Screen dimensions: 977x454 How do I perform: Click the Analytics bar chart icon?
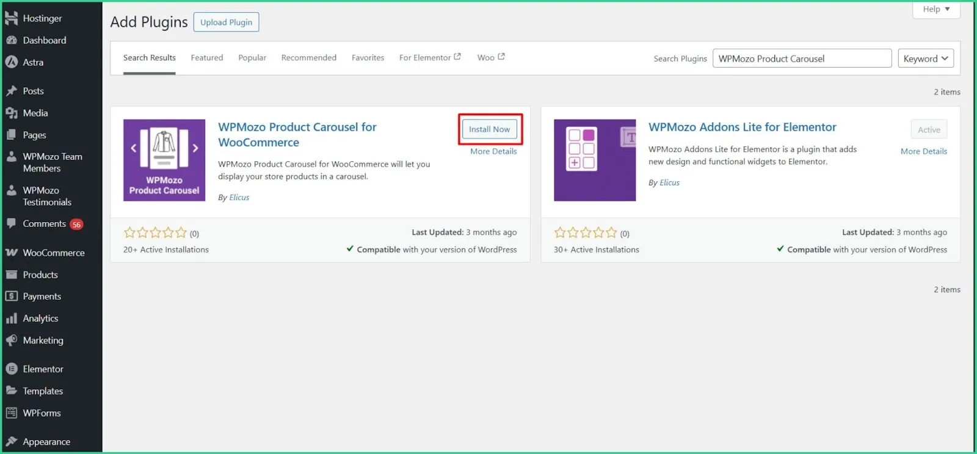[x=11, y=319]
